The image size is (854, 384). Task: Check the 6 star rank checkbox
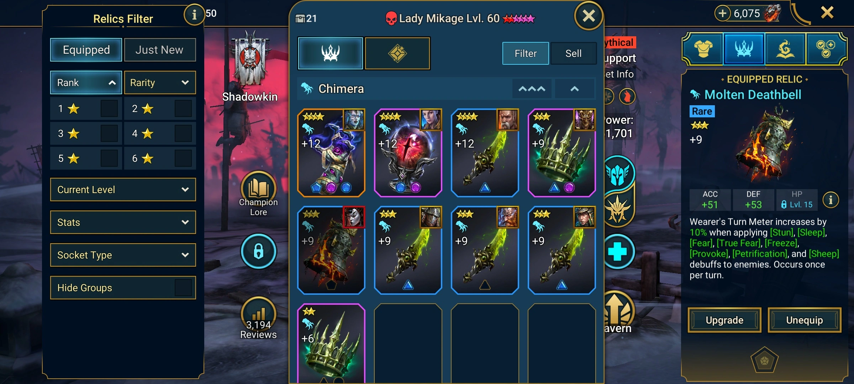183,158
